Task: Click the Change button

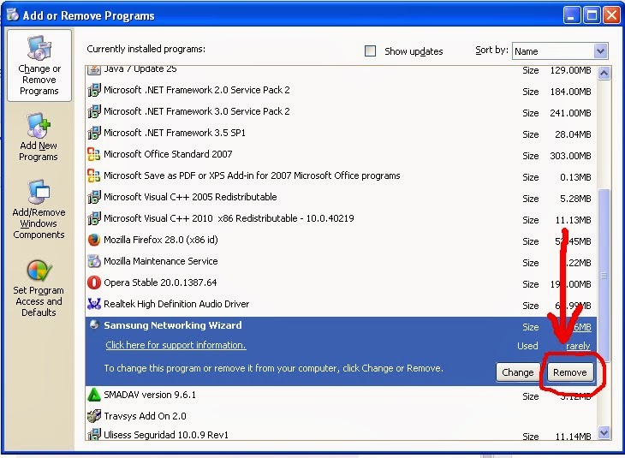Action: coord(518,372)
